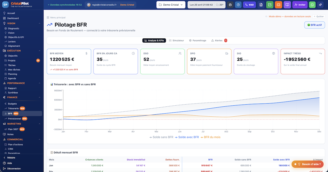Click the sparkles AI icon
This screenshot has width=328, height=172.
320,5
